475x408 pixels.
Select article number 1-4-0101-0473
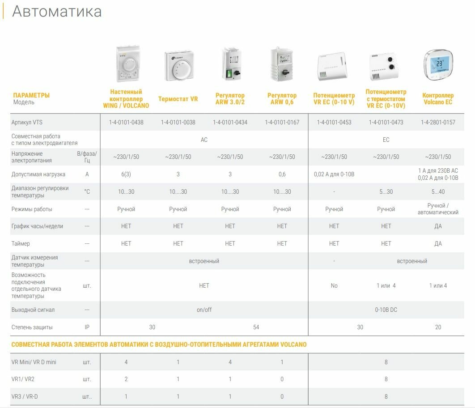pyautogui.click(x=386, y=123)
